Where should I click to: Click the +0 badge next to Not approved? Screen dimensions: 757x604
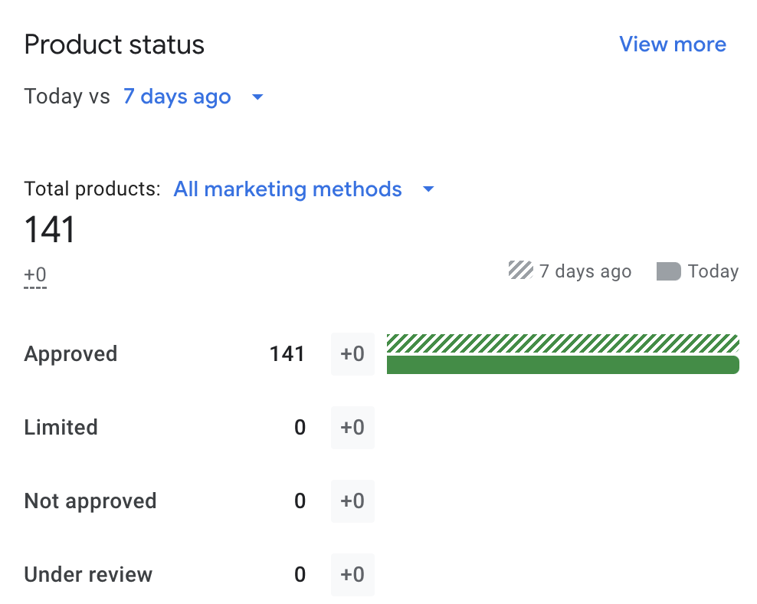[352, 501]
